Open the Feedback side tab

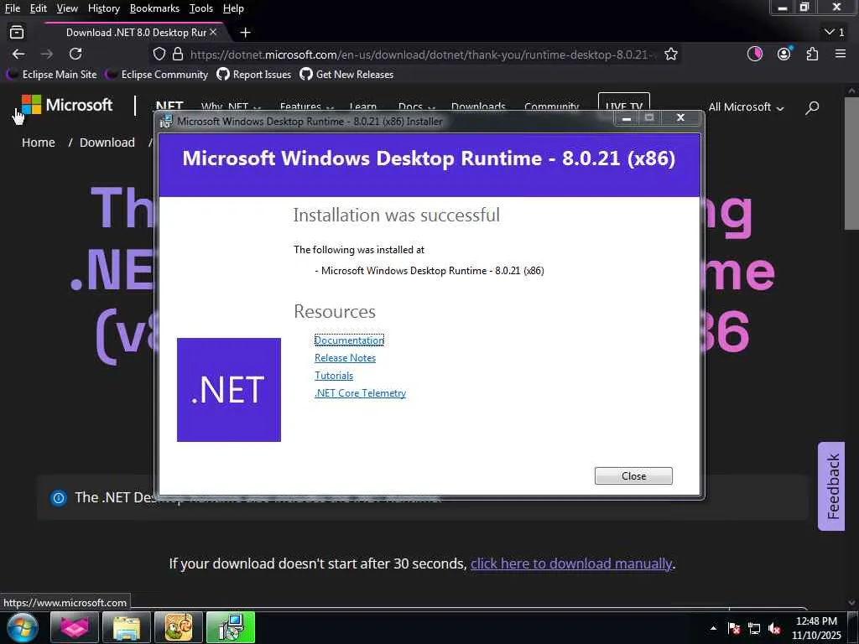pos(831,486)
